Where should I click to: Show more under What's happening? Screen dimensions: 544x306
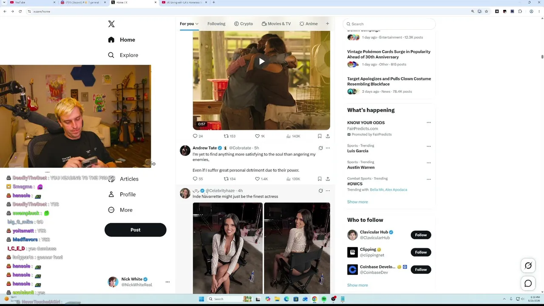[x=357, y=202]
